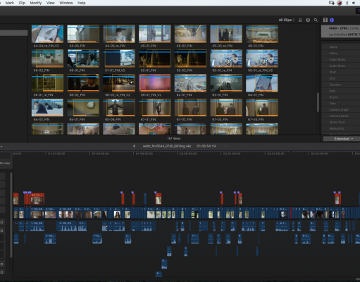Click the browser search magnifier icon

click(x=316, y=20)
